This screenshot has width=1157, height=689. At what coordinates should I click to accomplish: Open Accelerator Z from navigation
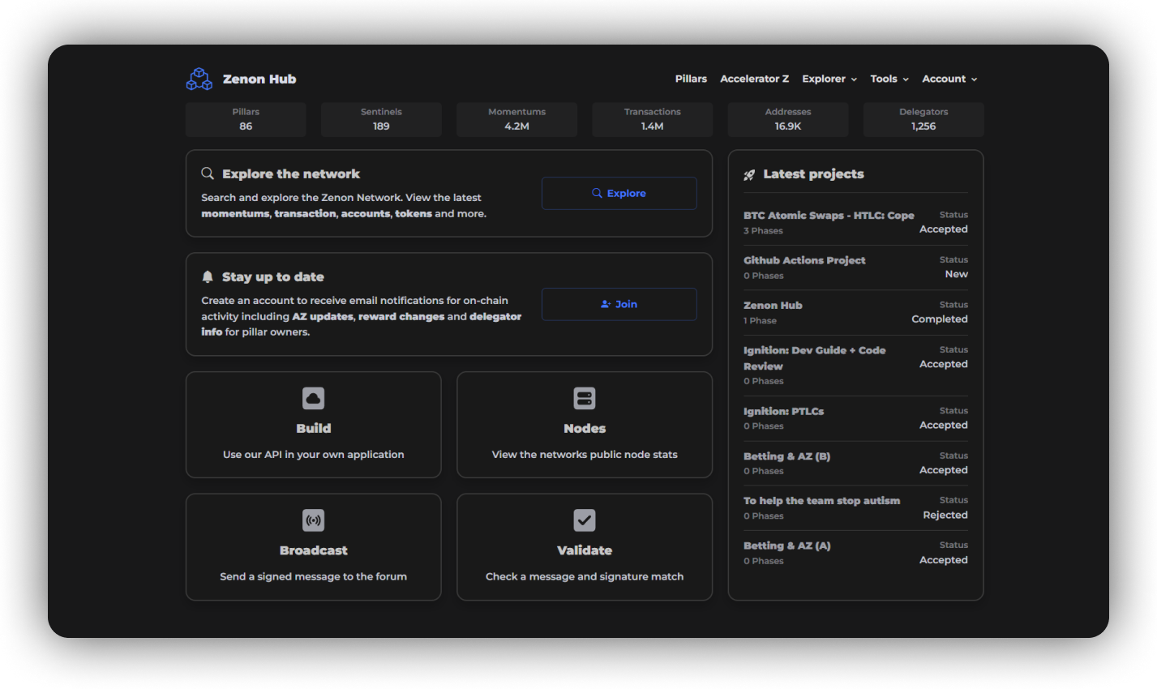tap(754, 79)
